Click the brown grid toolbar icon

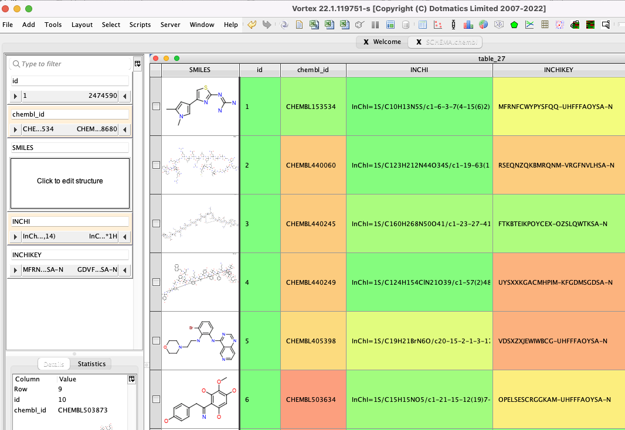[545, 25]
